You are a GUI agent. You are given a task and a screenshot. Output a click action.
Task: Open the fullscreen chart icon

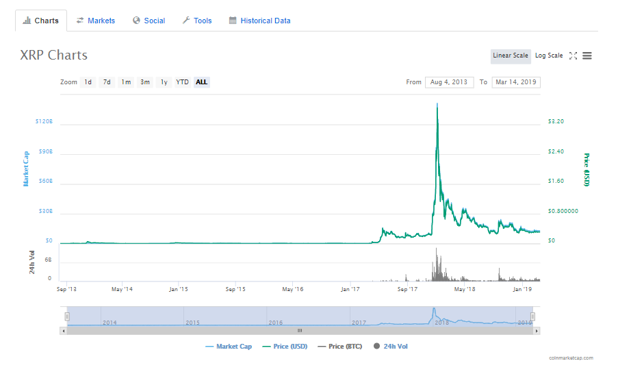tap(573, 56)
